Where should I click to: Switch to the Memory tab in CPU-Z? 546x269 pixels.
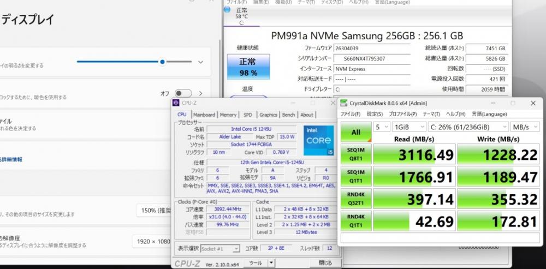(228, 115)
